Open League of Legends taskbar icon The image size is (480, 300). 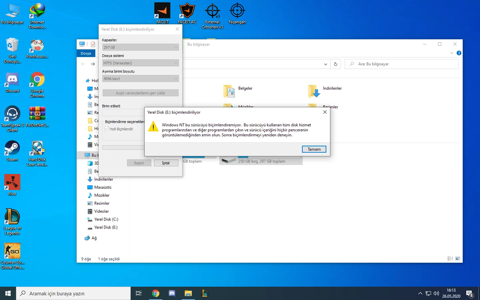pyautogui.click(x=205, y=293)
